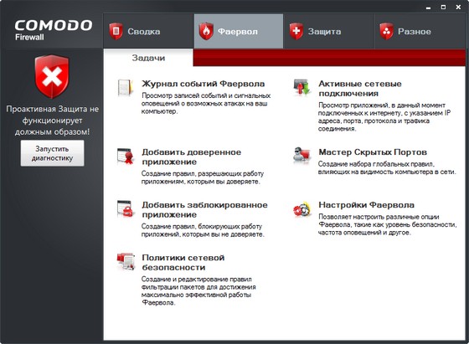
Task: Open Активные сетевые подключения link
Action: [x=360, y=89]
